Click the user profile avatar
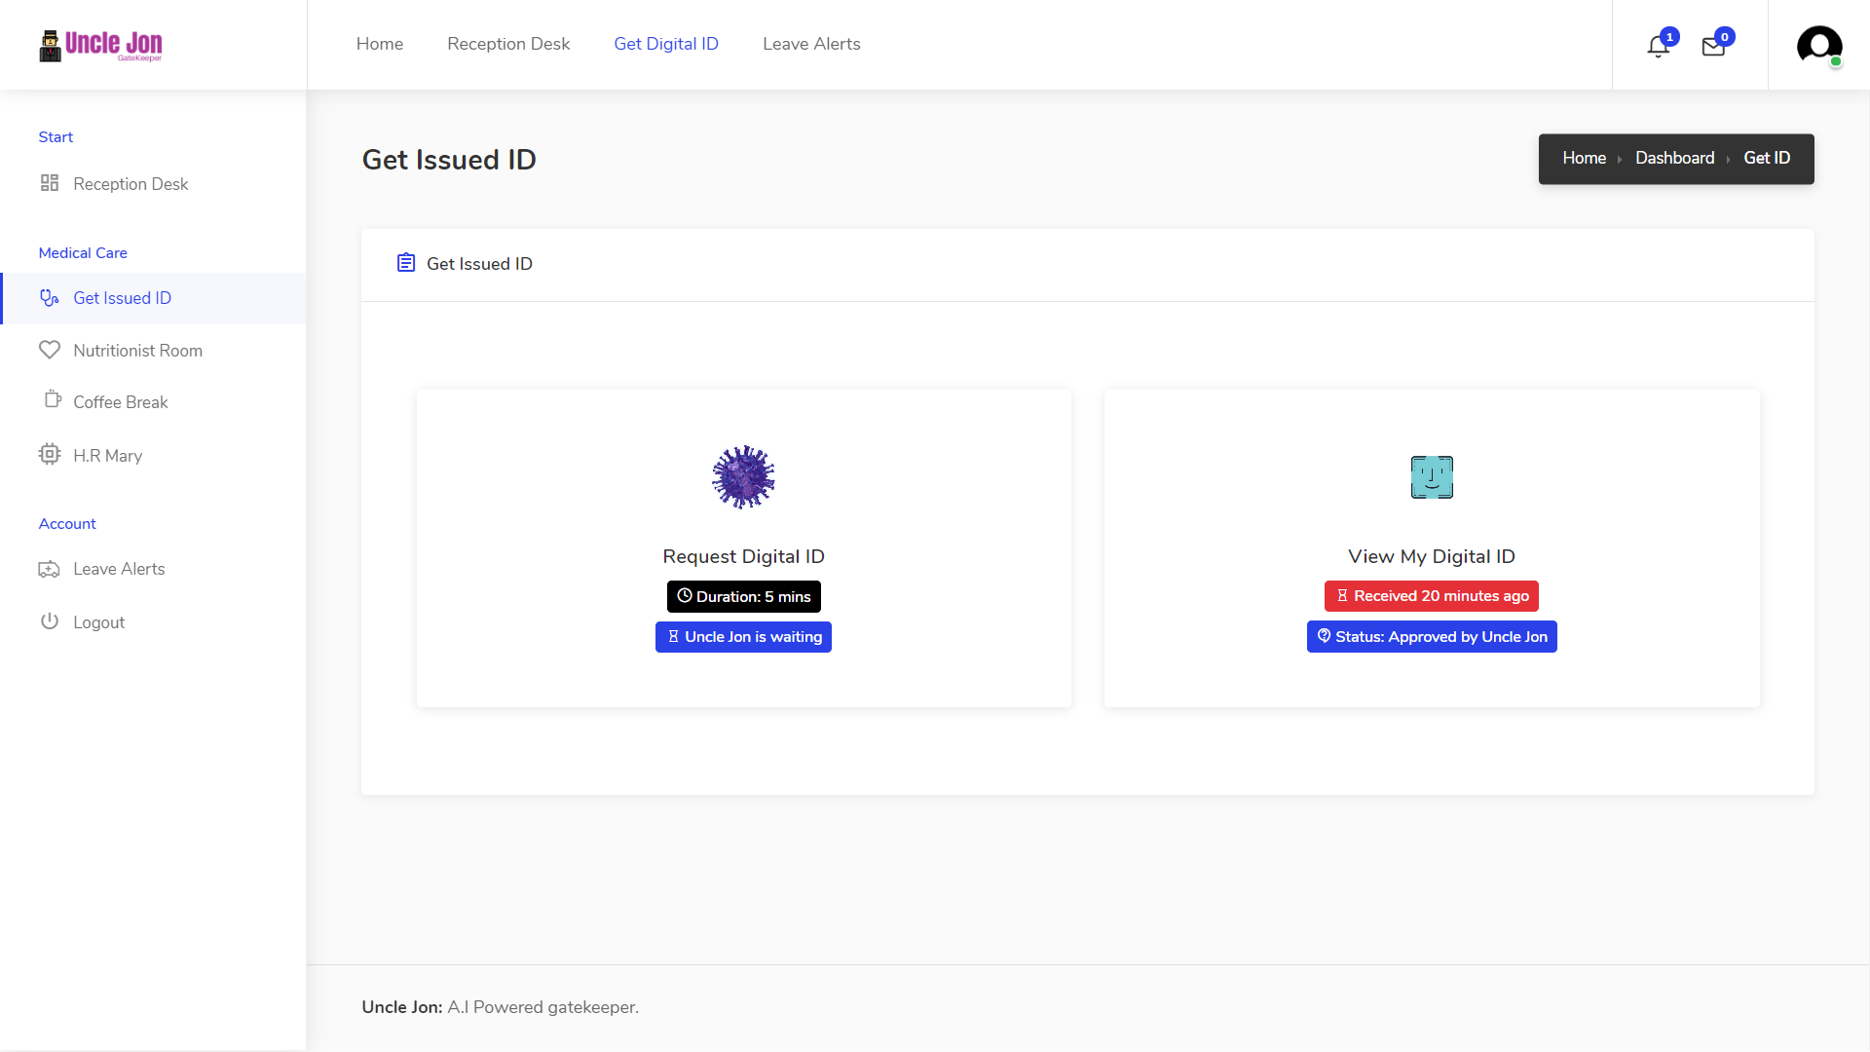Viewport: 1870px width, 1052px height. click(1818, 45)
